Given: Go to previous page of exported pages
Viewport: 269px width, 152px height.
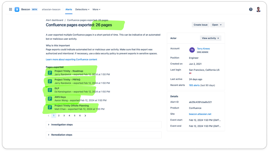Looking at the screenshot, I should 49,116.
